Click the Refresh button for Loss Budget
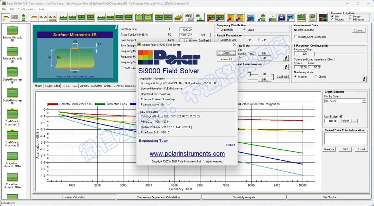This screenshot has height=206, width=374. click(345, 121)
